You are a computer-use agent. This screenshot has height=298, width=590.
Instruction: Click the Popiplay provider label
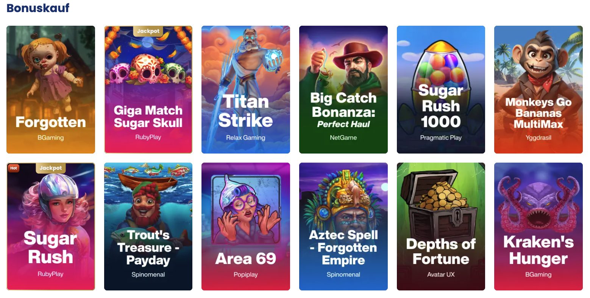click(246, 275)
